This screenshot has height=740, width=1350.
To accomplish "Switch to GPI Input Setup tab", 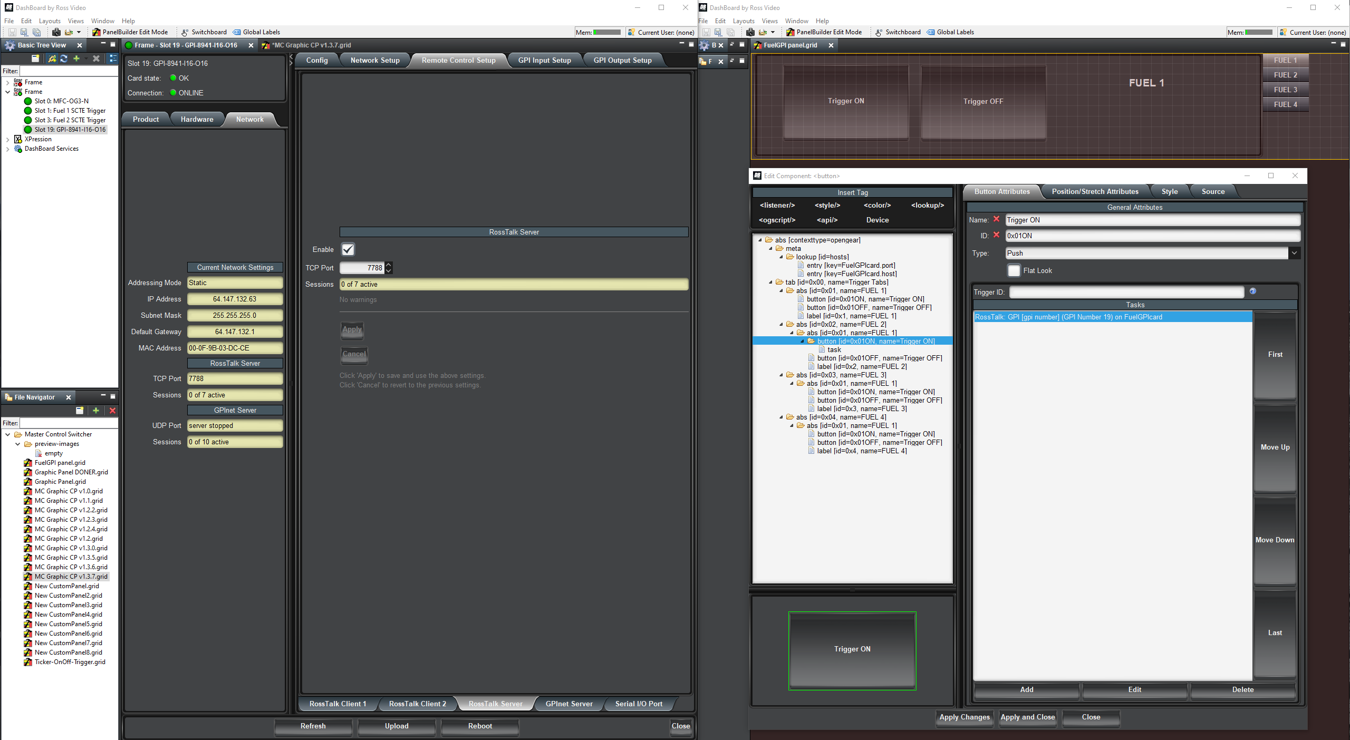I will tap(544, 60).
